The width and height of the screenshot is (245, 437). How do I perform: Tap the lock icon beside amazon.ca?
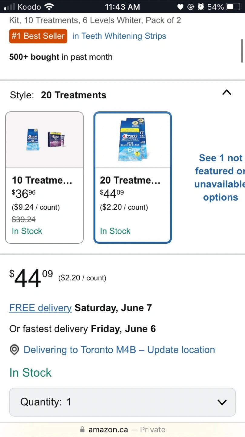(x=82, y=430)
